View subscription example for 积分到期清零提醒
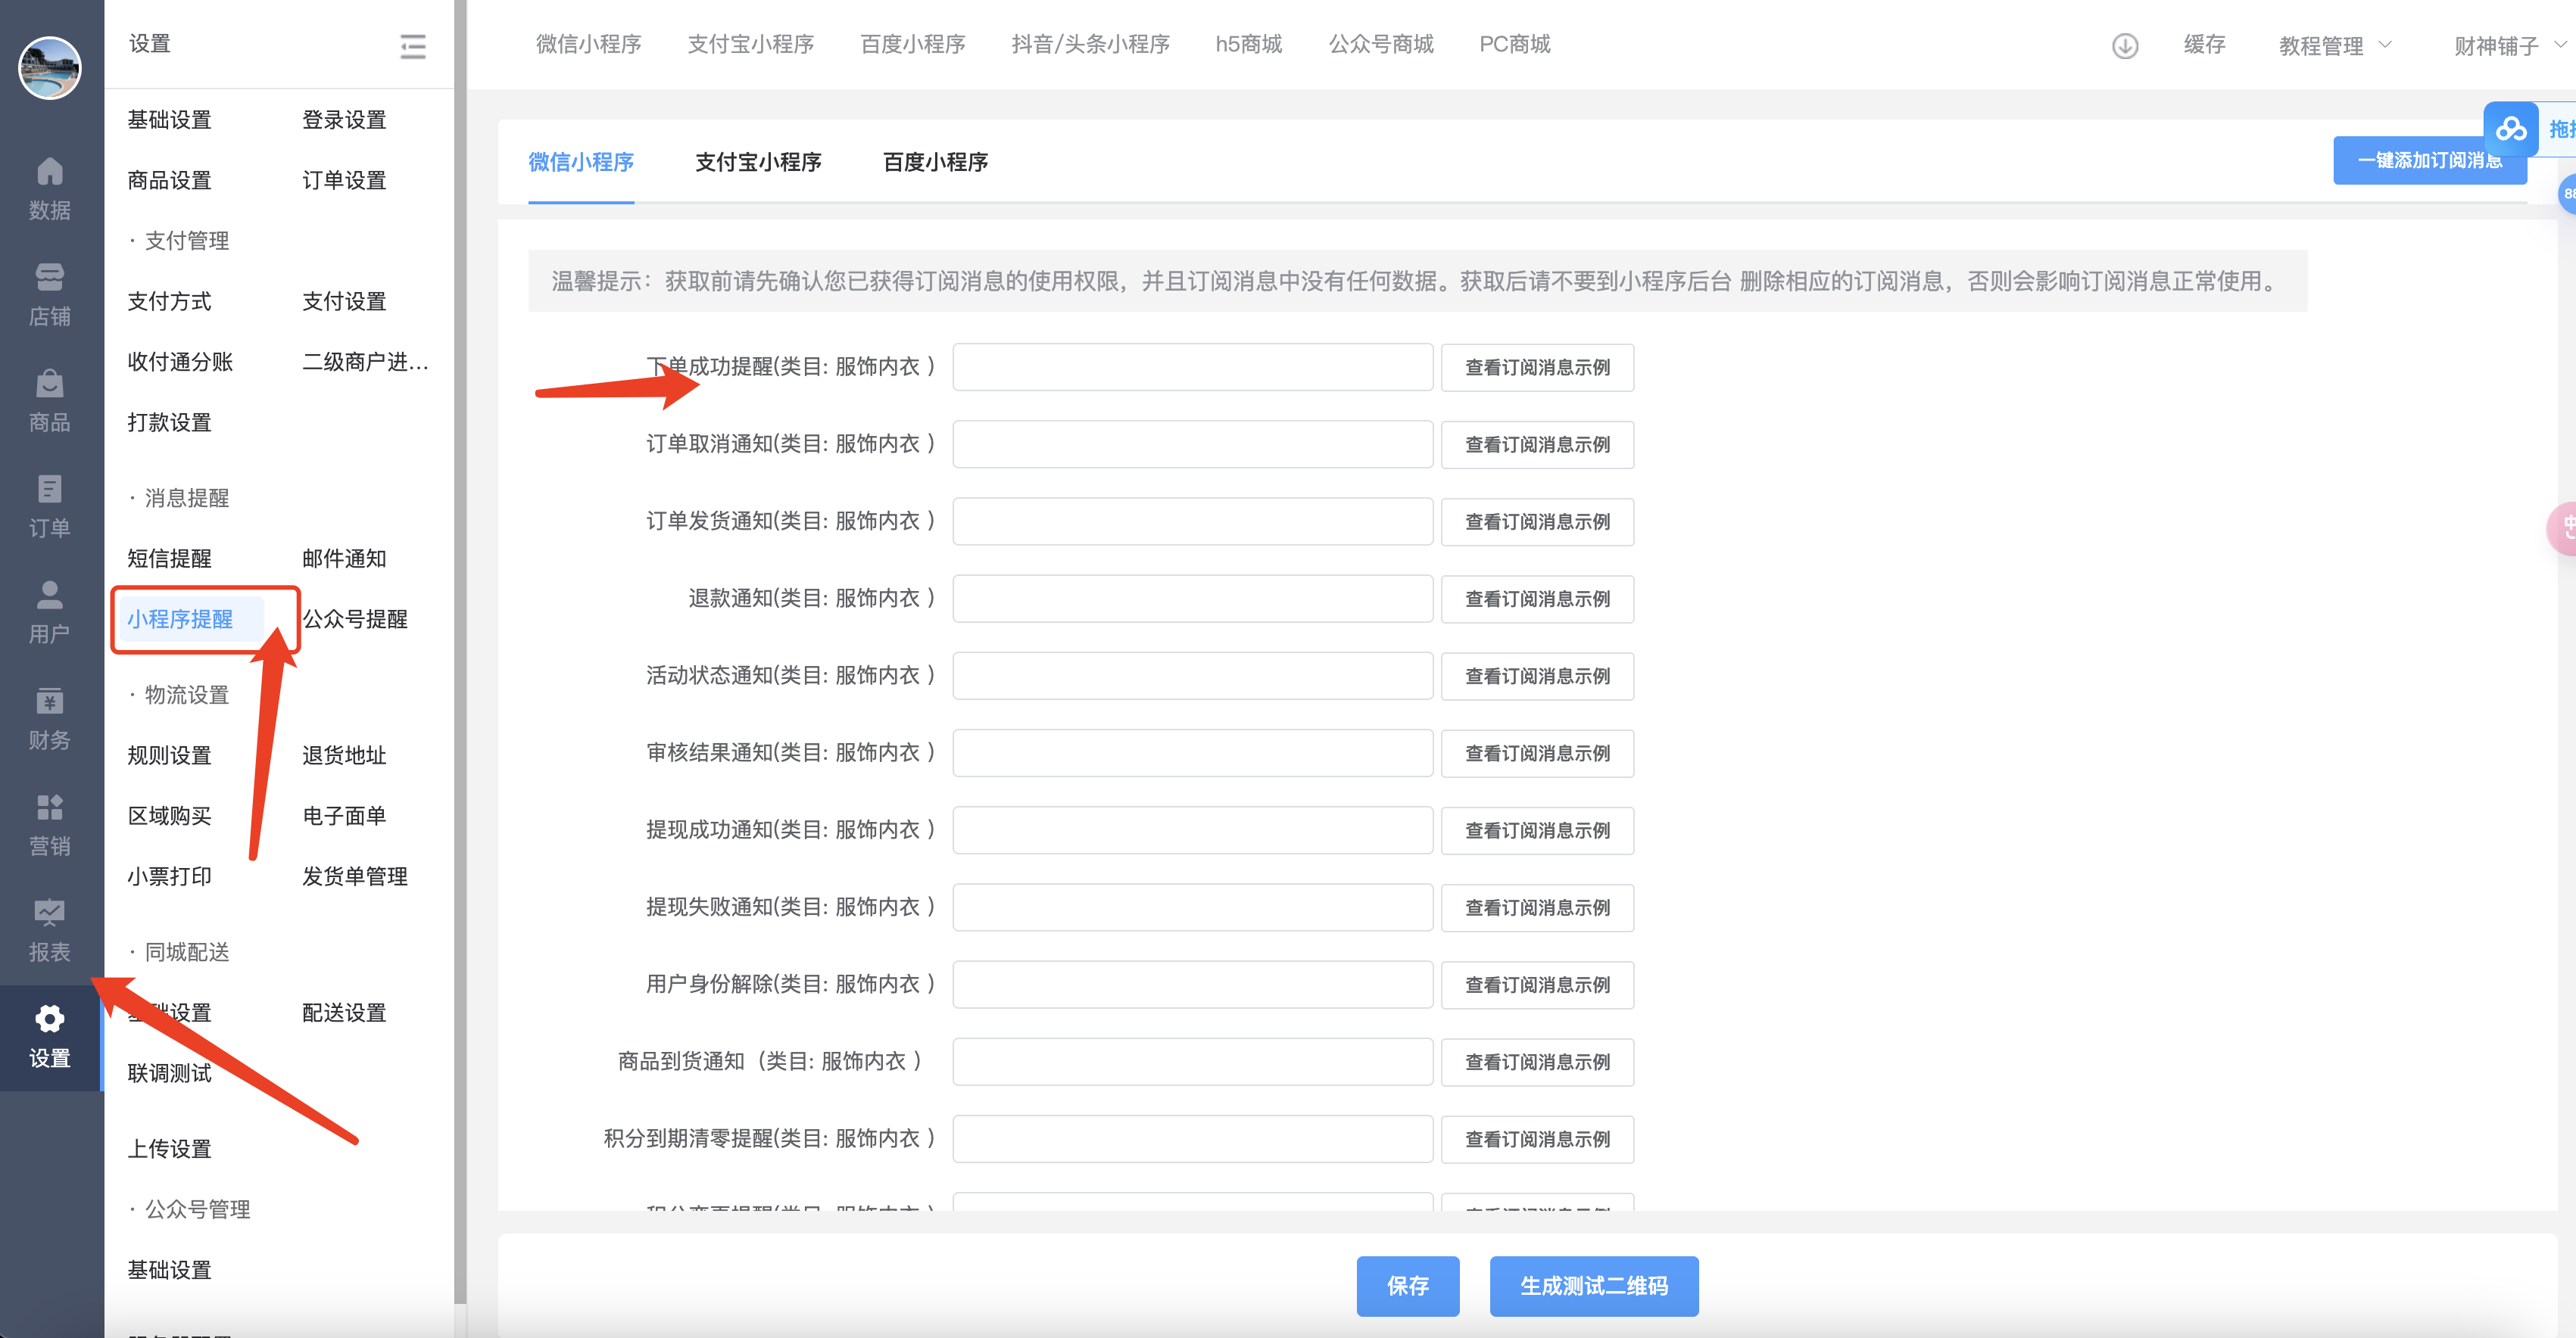Screen dimensions: 2576x1338 [1537, 1139]
